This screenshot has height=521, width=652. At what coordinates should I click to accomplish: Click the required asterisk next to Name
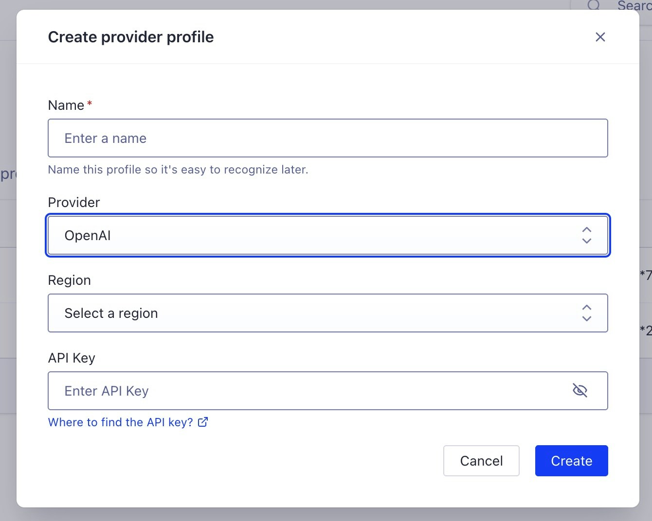point(90,102)
